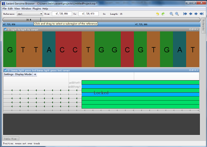Collapse the track toolbar with arrow button
Viewport: 207px width, 147px height.
coord(35,75)
